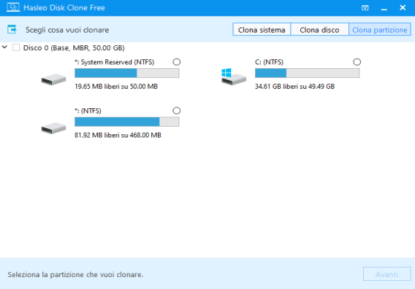Click the Hasleo Disk Clone Free title text
The width and height of the screenshot is (415, 289).
64,7
